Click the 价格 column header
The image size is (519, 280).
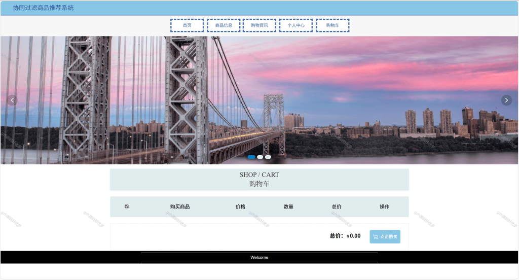[x=240, y=207]
